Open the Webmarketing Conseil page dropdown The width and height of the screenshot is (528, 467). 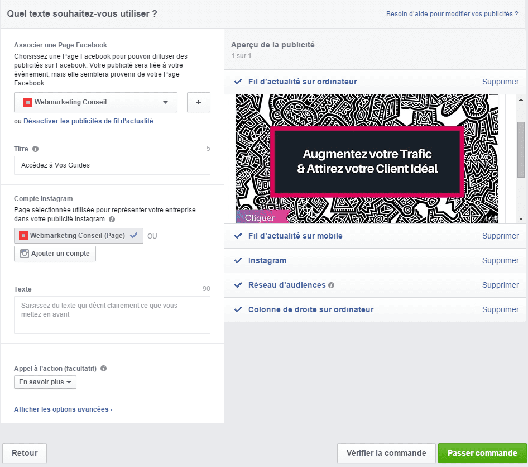95,102
